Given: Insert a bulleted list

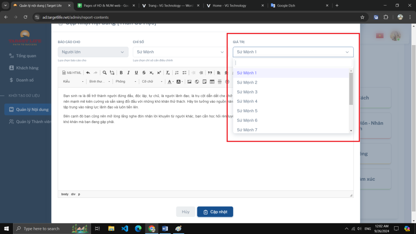Looking at the screenshot, I should (x=184, y=73).
